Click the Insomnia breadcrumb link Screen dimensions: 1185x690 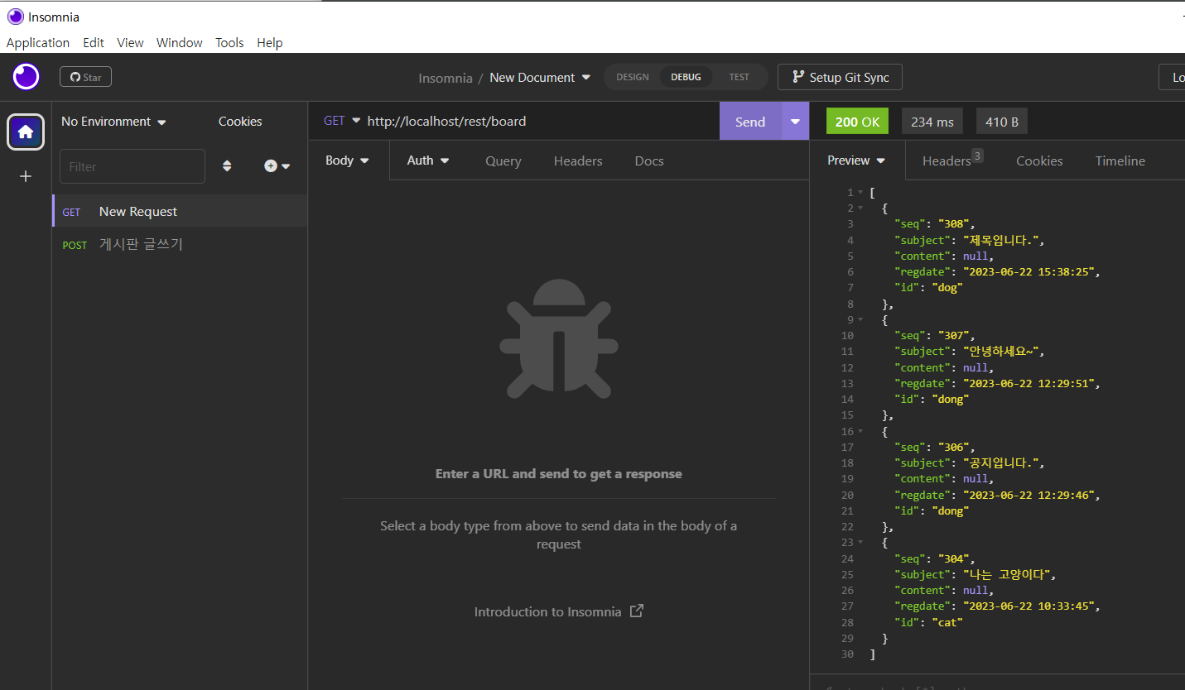coord(446,78)
